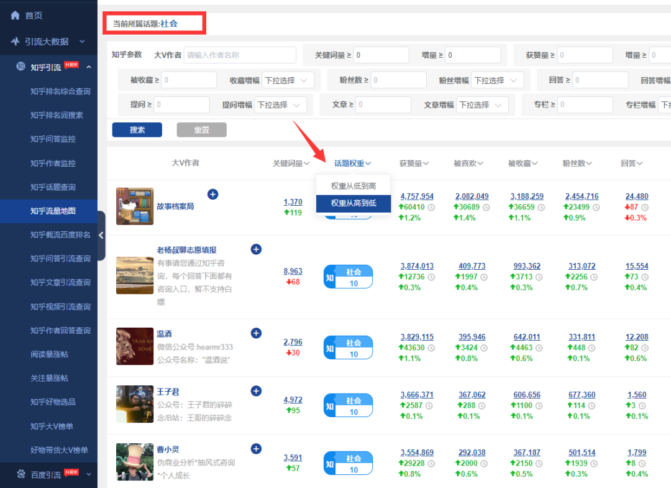Open 老杨叔聊志愿填报 avatar thumbnail
The width and height of the screenshot is (671, 488).
[135, 275]
